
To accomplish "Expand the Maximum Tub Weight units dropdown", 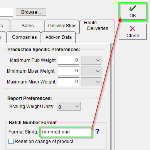I will (x=91, y=60).
